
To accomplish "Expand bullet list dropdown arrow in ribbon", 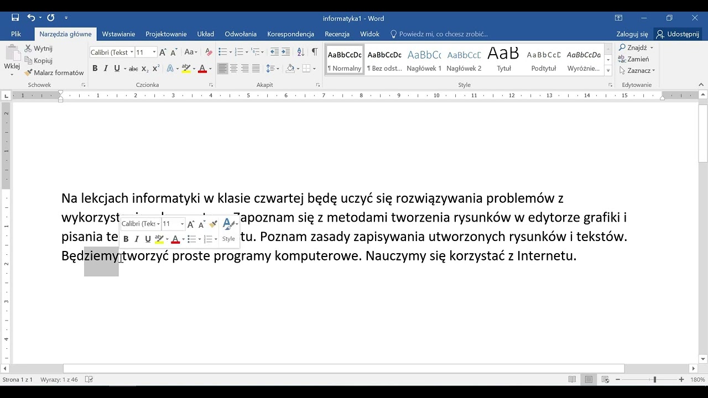I will [x=230, y=53].
